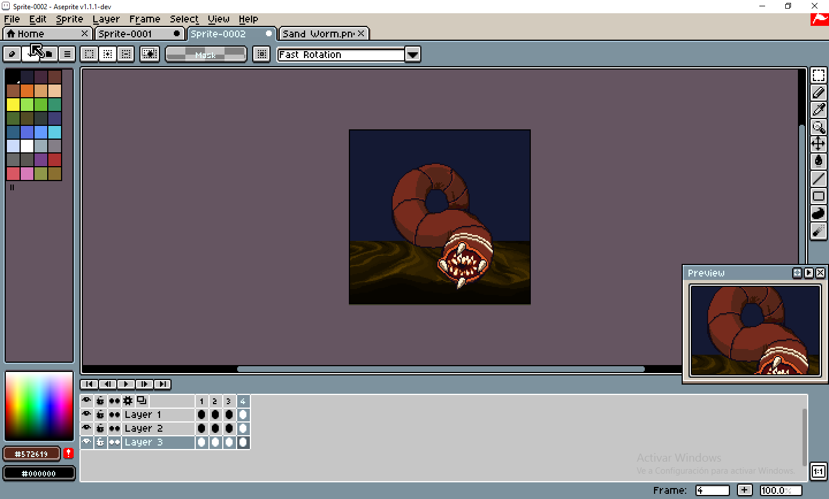
Task: Go to next frame
Action: coord(144,384)
